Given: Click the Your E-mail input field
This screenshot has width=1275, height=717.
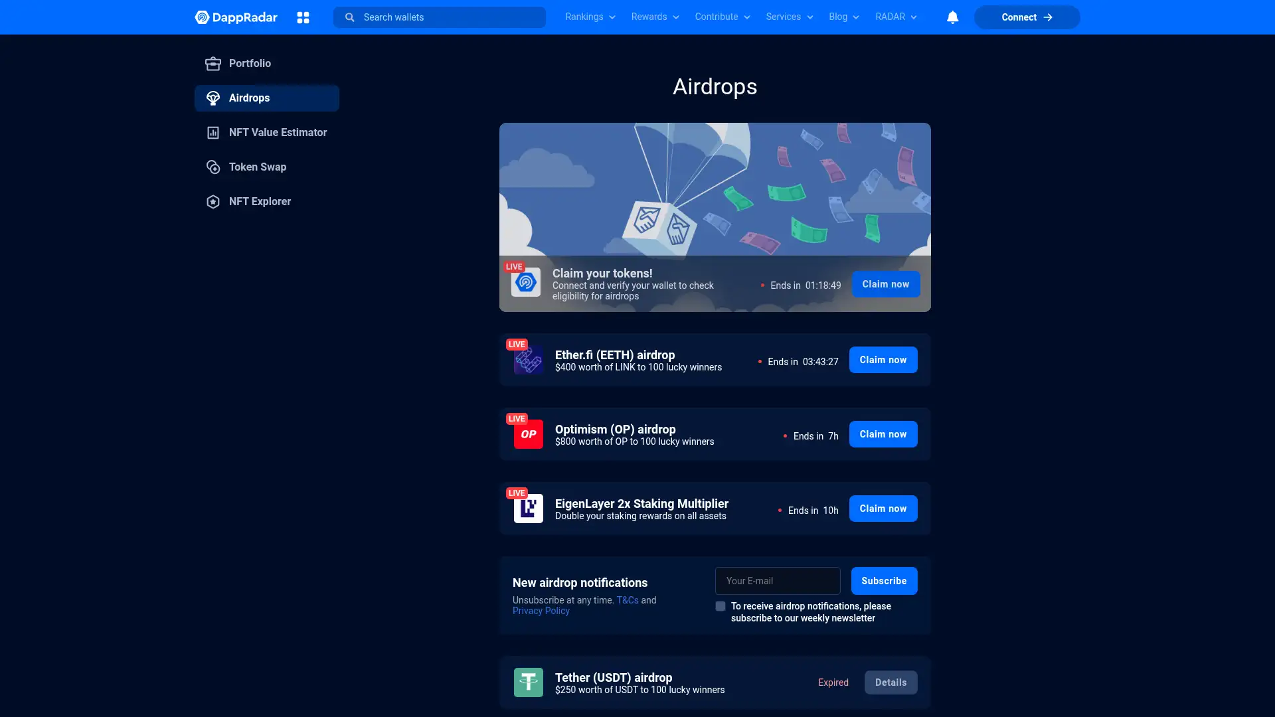Looking at the screenshot, I should pyautogui.click(x=778, y=580).
